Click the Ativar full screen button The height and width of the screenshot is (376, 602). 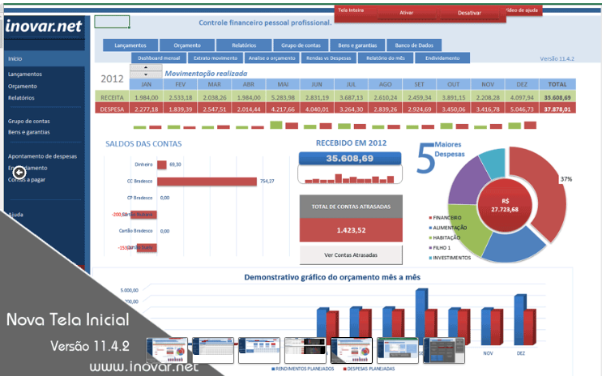(406, 13)
